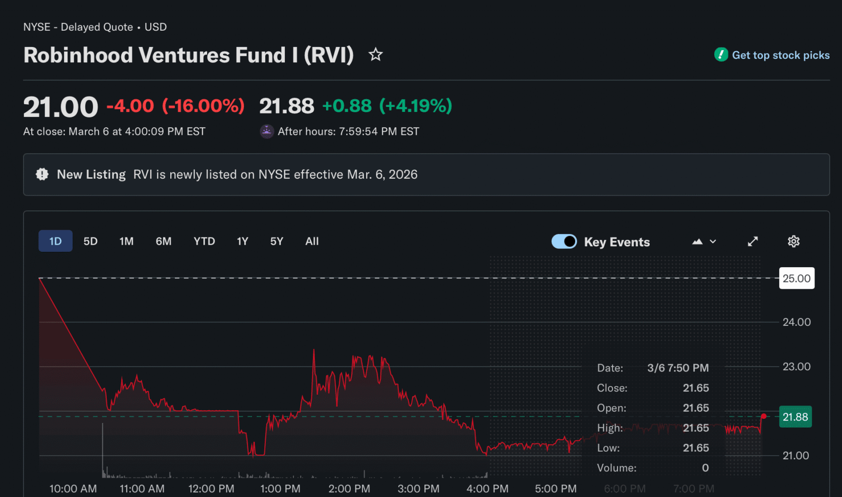Click the New Listing alert badge icon
Viewport: 842px width, 497px height.
click(42, 175)
